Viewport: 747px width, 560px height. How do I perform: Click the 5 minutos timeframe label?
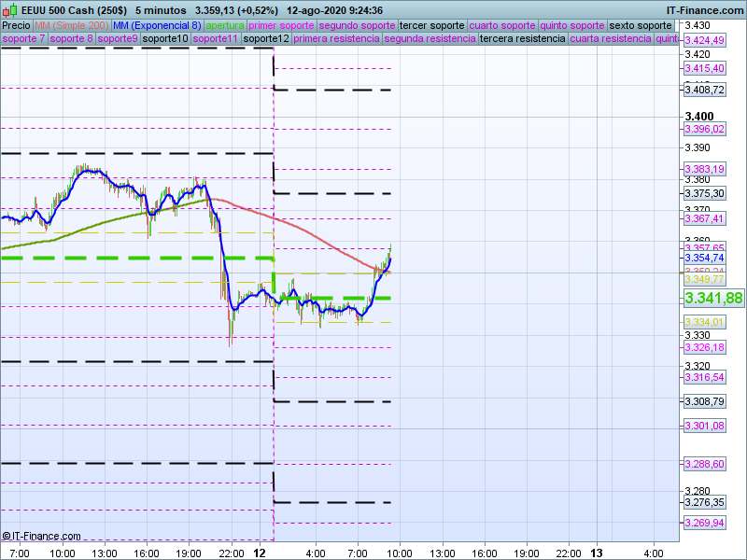click(161, 10)
